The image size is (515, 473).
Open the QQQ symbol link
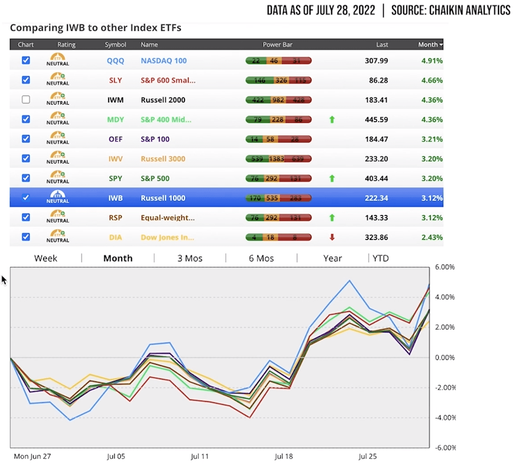coord(115,61)
